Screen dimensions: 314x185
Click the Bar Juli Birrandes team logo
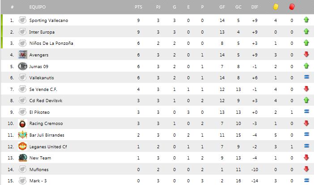pos(22,135)
